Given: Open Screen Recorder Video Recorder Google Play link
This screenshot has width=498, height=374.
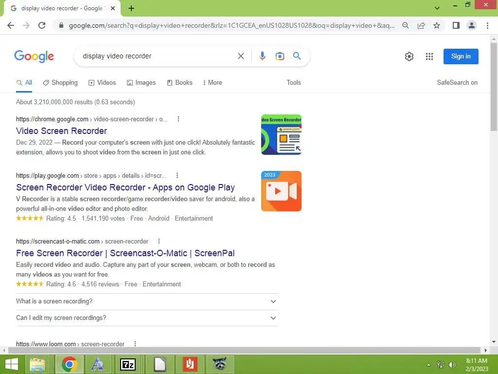Looking at the screenshot, I should pyautogui.click(x=125, y=187).
